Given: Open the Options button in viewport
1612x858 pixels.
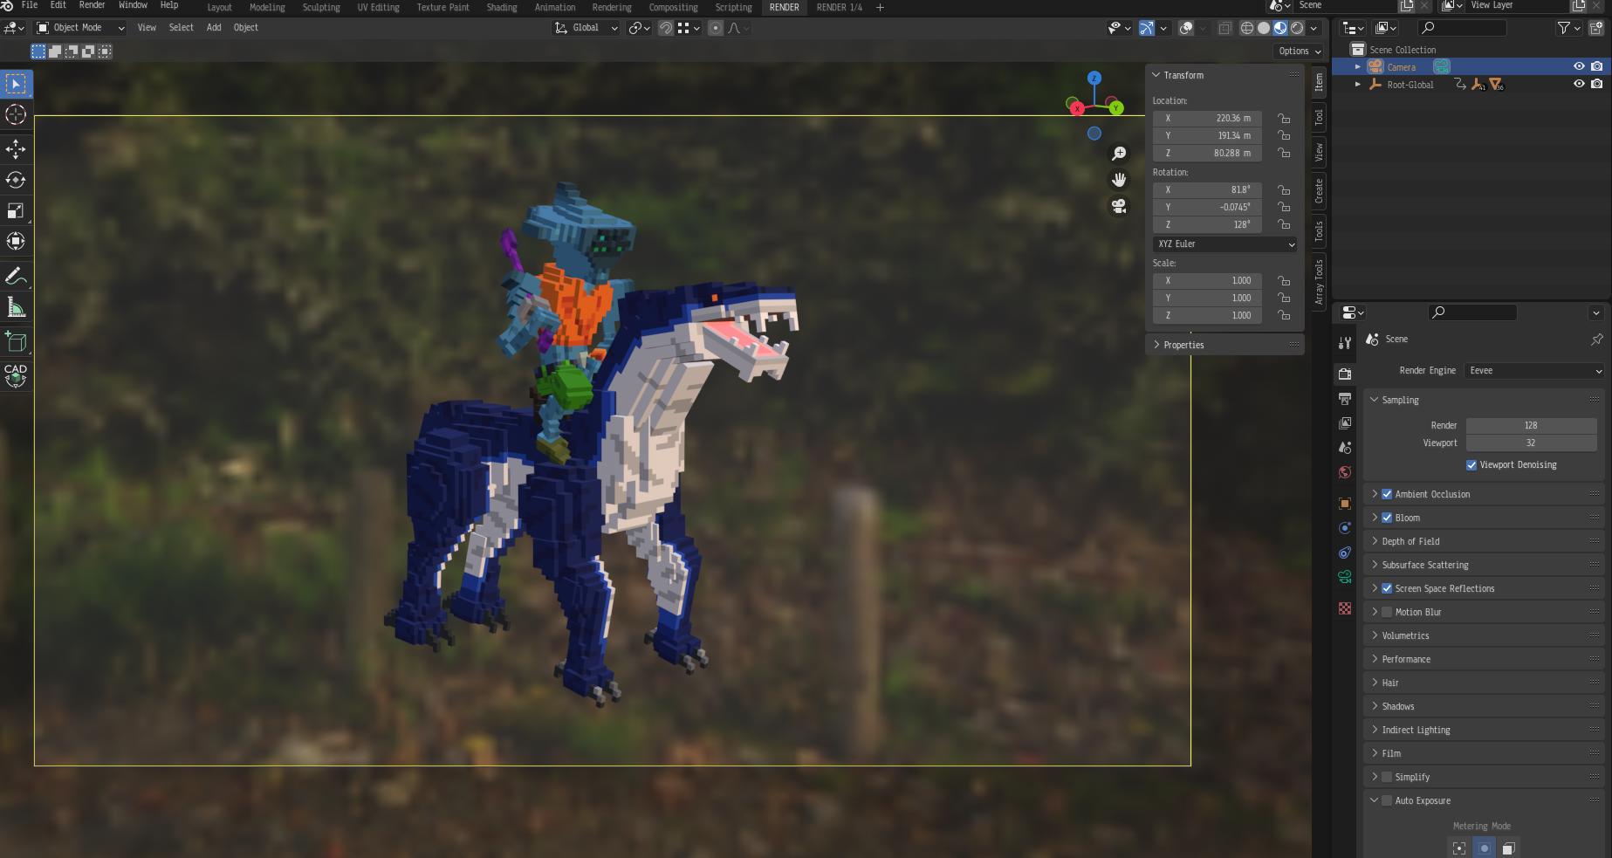Looking at the screenshot, I should [1299, 51].
